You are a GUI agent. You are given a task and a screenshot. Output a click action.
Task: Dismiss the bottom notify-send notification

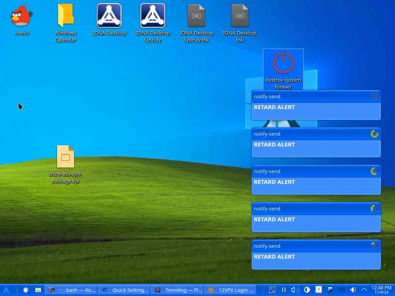point(375,245)
